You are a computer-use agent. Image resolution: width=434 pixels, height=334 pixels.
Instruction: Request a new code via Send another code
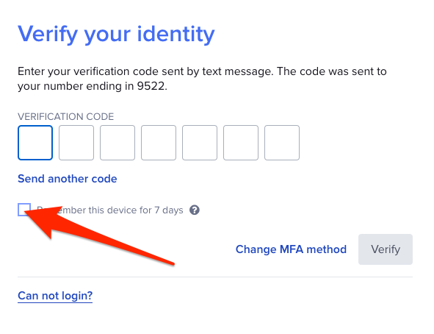[x=68, y=179]
